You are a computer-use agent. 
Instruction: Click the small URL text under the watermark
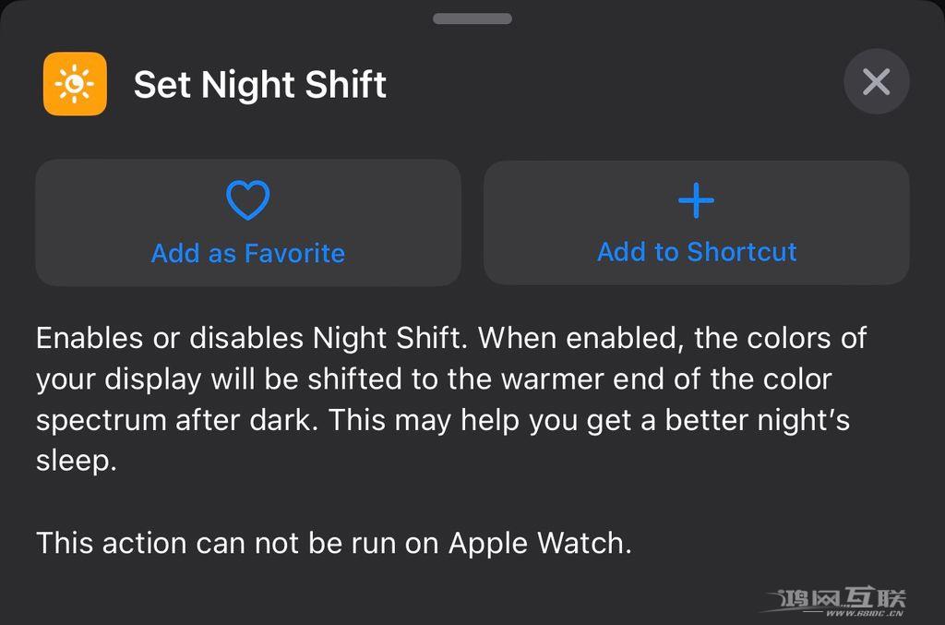[x=864, y=612]
